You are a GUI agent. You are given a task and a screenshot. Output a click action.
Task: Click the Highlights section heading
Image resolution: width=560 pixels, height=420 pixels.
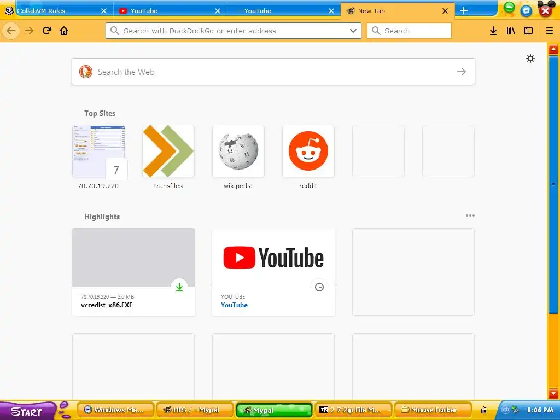[102, 217]
